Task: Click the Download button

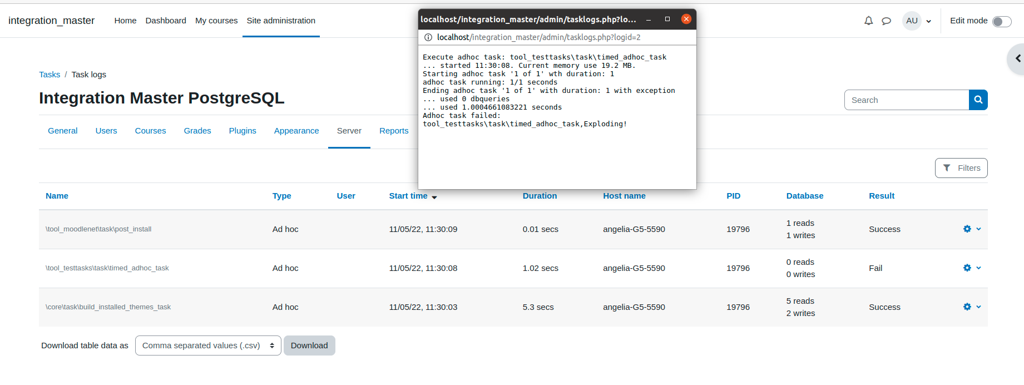Action: click(x=309, y=345)
